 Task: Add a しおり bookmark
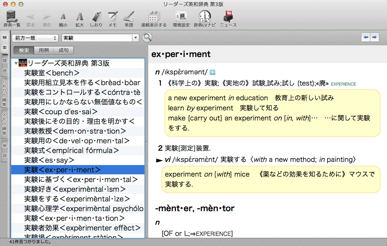point(96,18)
